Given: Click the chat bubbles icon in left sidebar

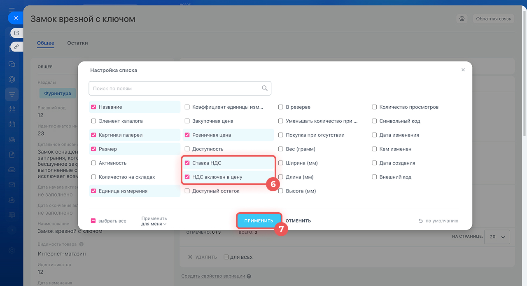Looking at the screenshot, I should 12,64.
